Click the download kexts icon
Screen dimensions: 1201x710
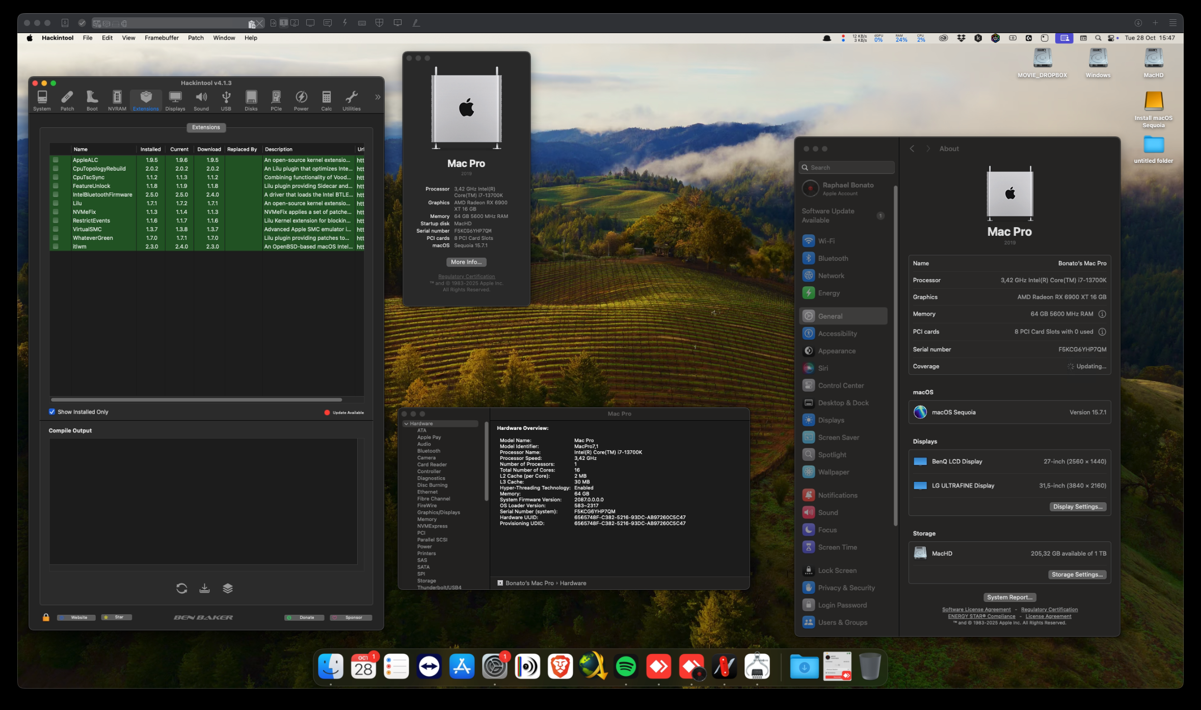click(x=204, y=588)
